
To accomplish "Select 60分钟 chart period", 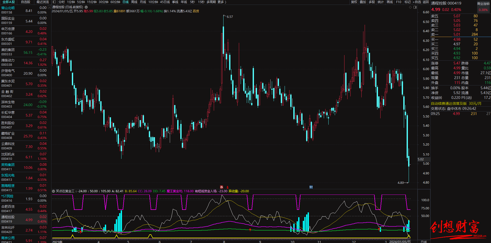I will click(x=115, y=2).
